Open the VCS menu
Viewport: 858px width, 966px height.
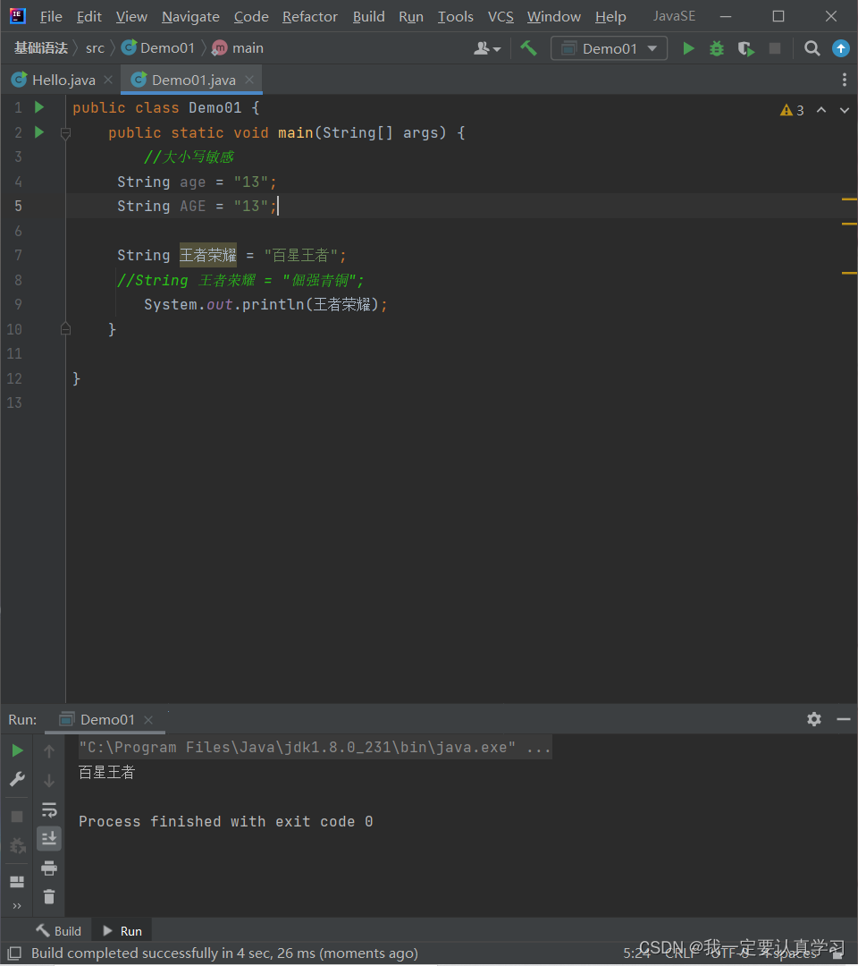click(x=501, y=17)
